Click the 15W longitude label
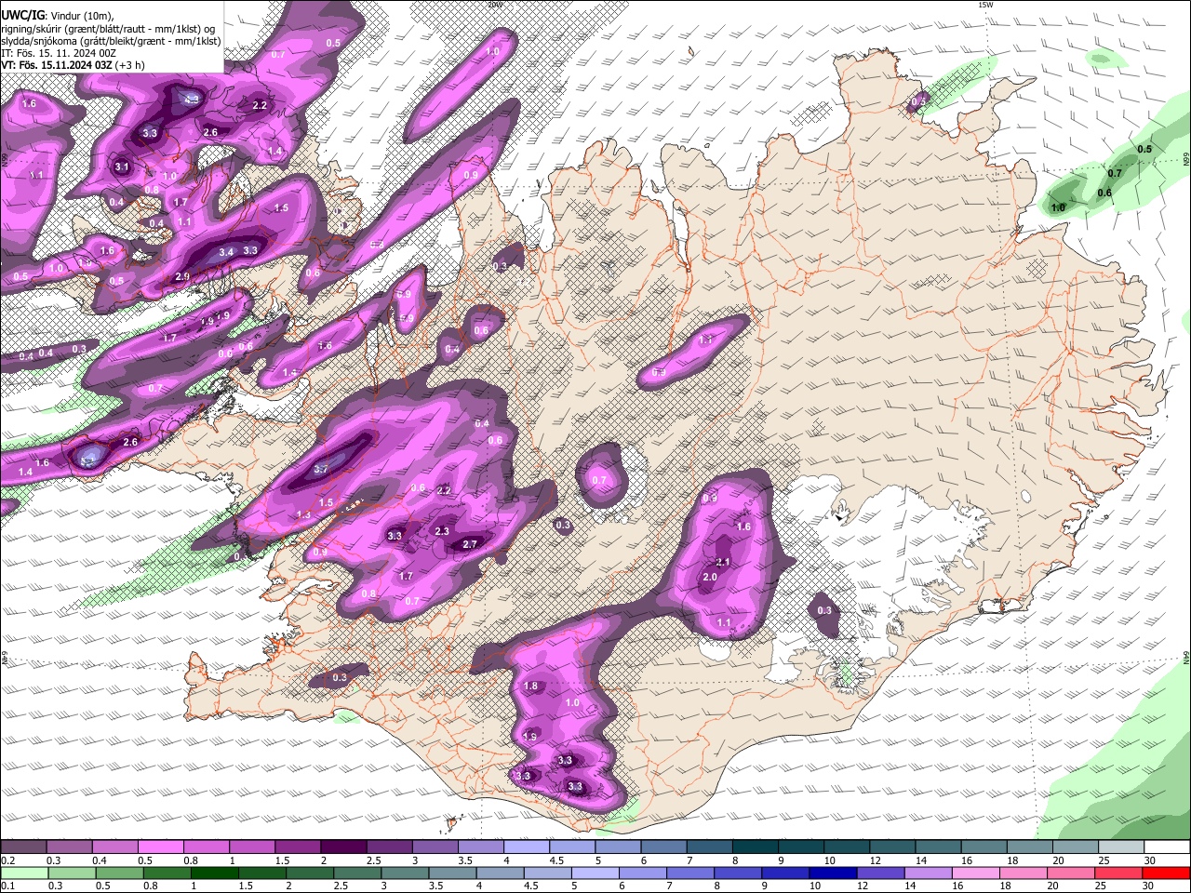Image resolution: width=1191 pixels, height=893 pixels. click(986, 5)
